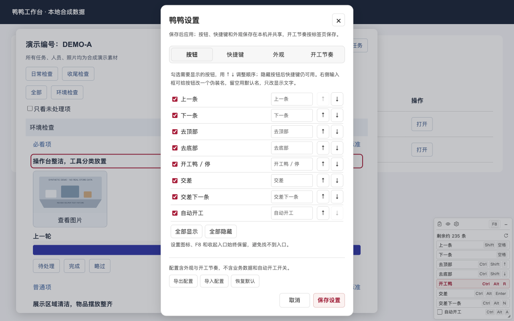This screenshot has width=514, height=321.
Task: Click the clipboard checklist icon in floating panel
Action: pos(440,224)
